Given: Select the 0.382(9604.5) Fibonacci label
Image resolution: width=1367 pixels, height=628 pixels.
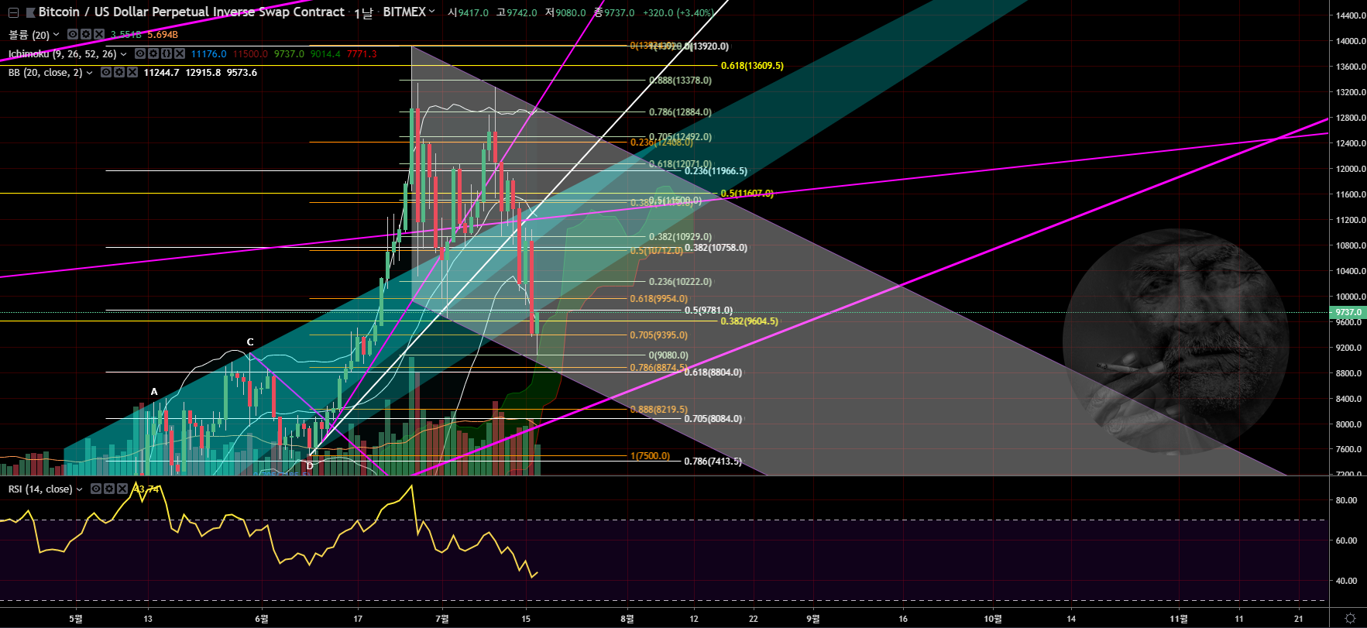Looking at the screenshot, I should coord(750,321).
